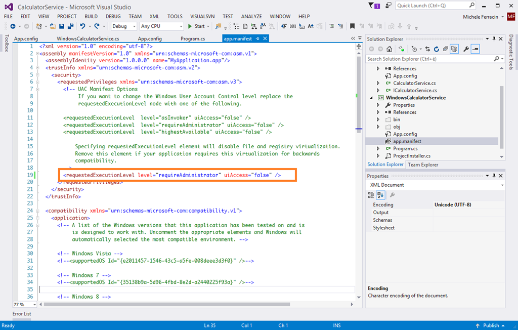This screenshot has width=518, height=330.
Task: Toggle Alphabetical sort in Properties panel
Action: pos(380,195)
